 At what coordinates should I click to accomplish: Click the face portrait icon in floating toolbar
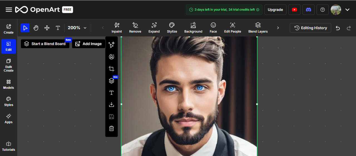[112, 57]
